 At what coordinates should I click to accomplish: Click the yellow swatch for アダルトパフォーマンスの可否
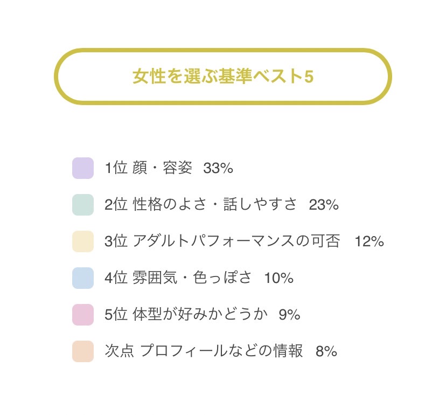[x=83, y=241]
